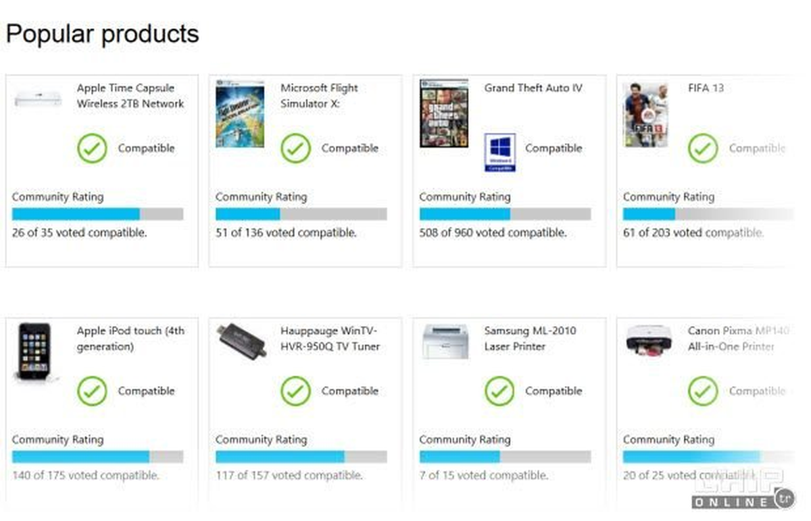Click the Grand Theft Auto IV community rating bar
Image resolution: width=811 pixels, height=521 pixels.
point(505,214)
